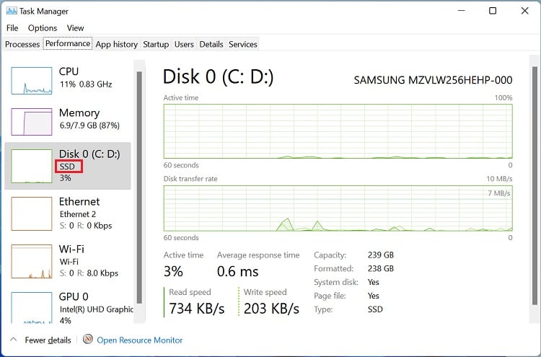Screen dimensions: 541x357
Task: Select Disk 0 (C: D:) sidebar item
Action: (x=68, y=165)
